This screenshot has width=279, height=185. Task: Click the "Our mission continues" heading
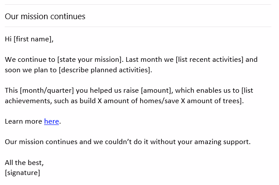pyautogui.click(x=45, y=17)
